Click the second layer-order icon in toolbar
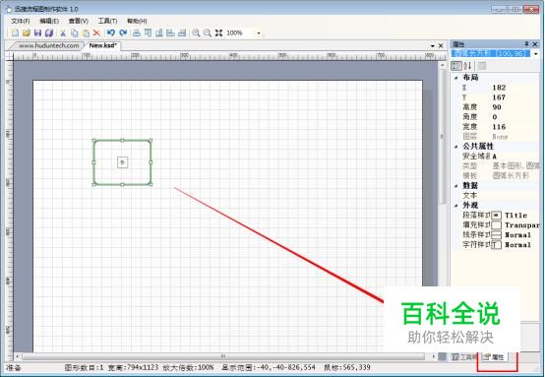 tap(149, 33)
